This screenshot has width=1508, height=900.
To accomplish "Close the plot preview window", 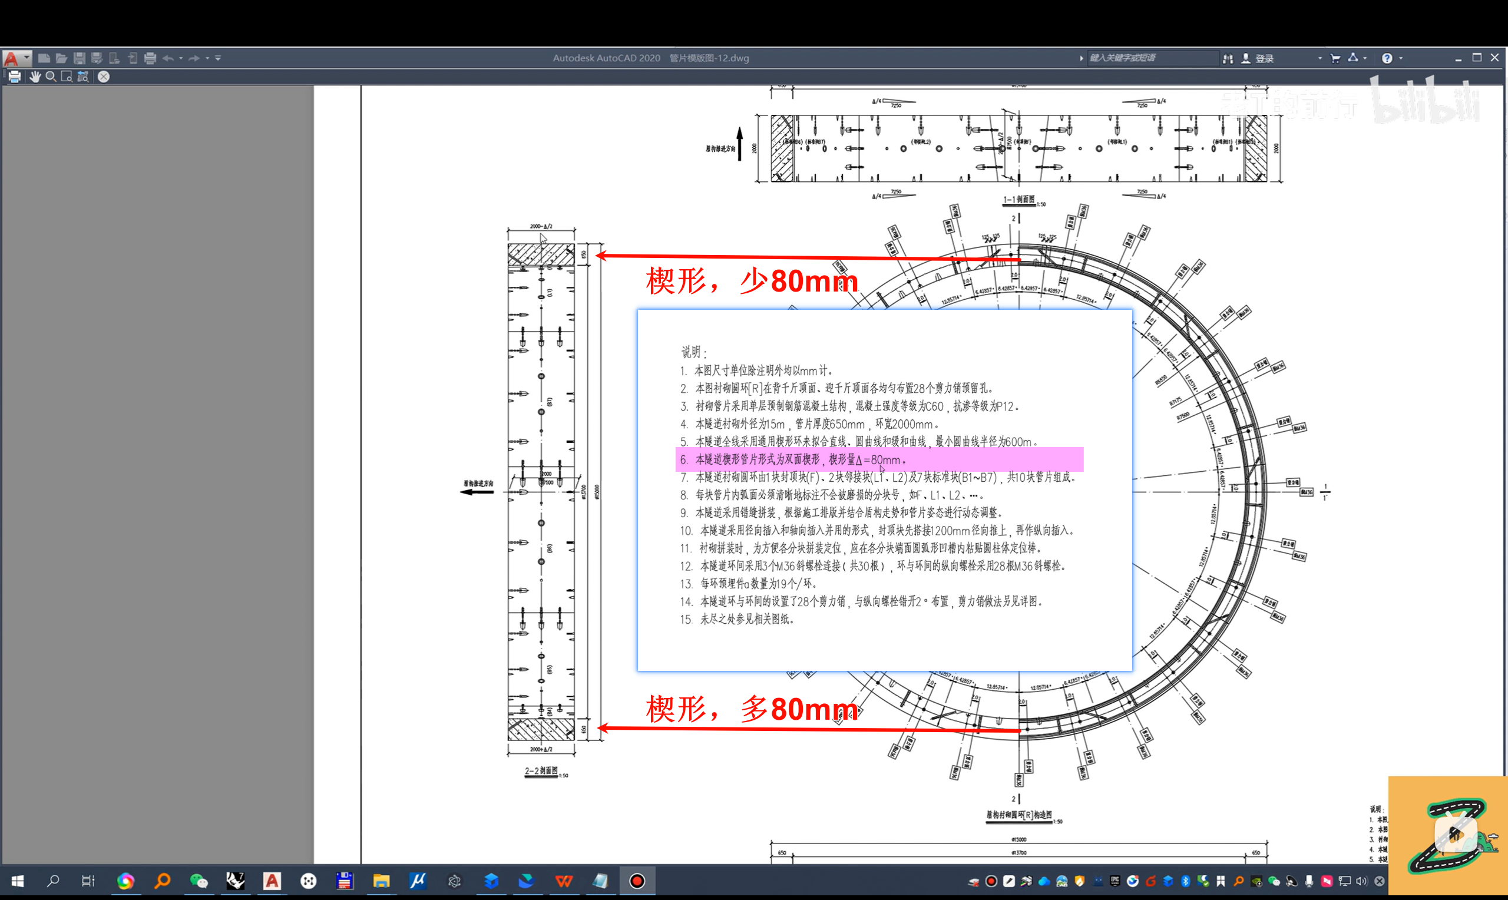I will pos(104,77).
